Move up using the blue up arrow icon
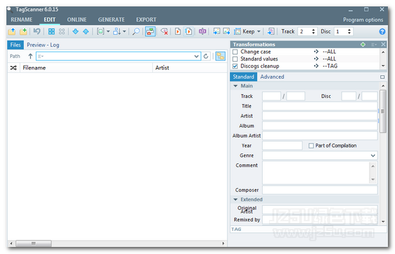The width and height of the screenshot is (395, 254). tap(86, 32)
